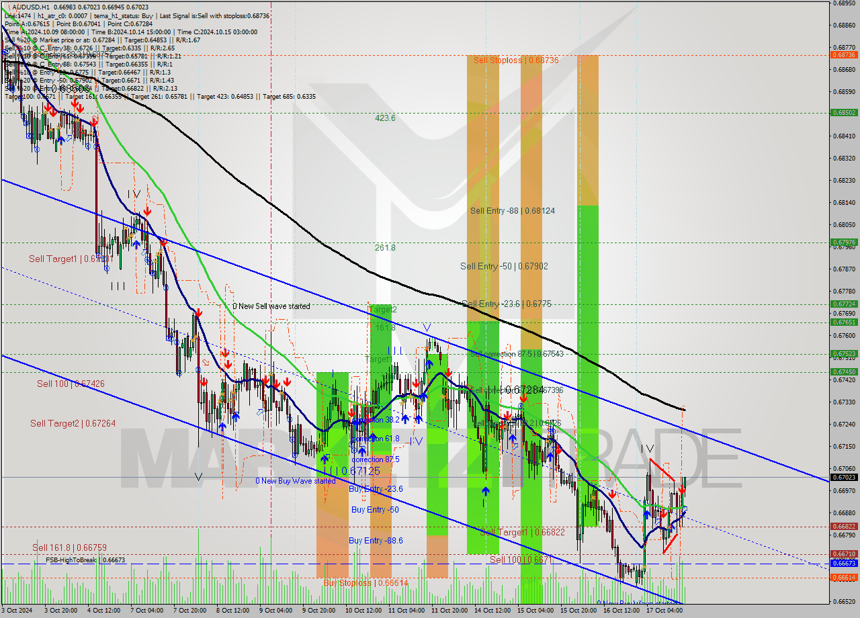Click the '15 Oct 20:00' time label
860x618 pixels.
click(x=578, y=611)
